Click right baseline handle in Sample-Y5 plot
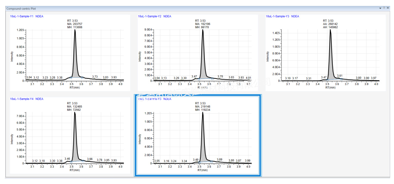The width and height of the screenshot is (394, 184). pyautogui.click(x=212, y=162)
